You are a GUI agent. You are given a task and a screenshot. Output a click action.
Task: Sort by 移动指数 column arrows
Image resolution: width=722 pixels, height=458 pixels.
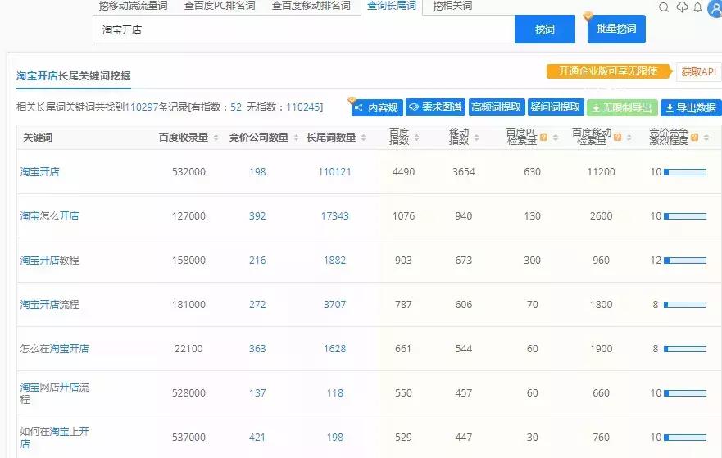pos(477,137)
